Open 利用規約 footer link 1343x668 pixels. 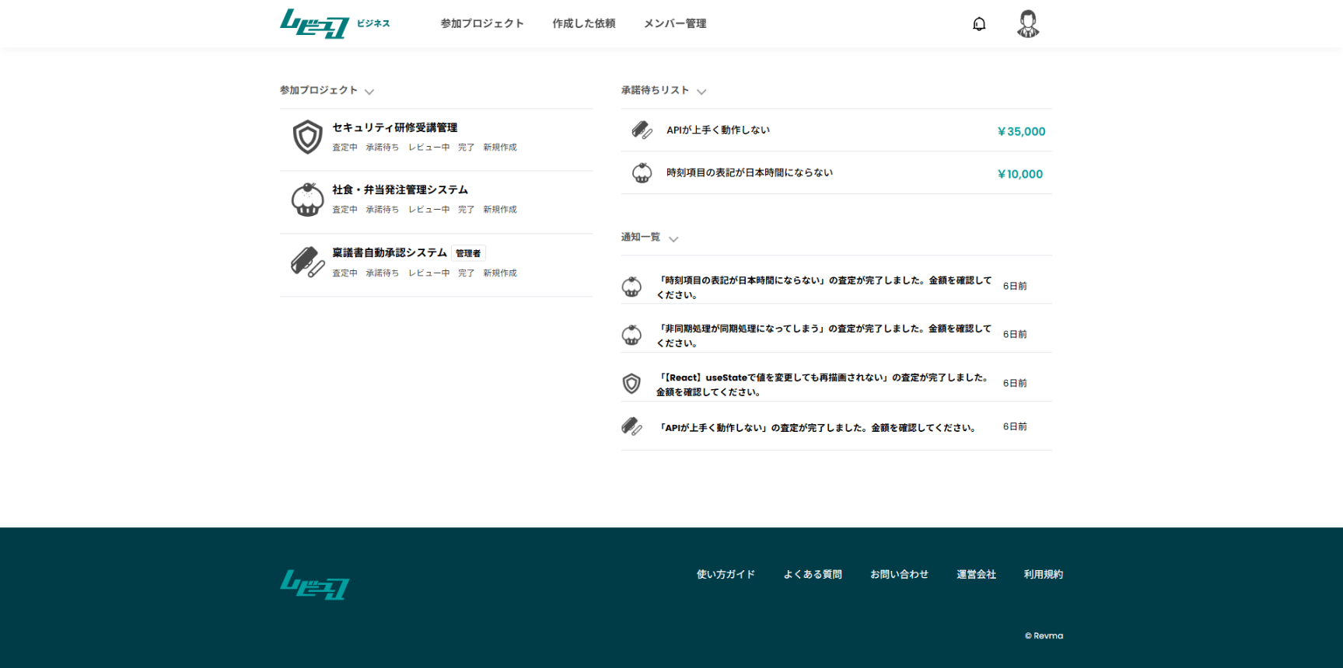tap(1043, 574)
